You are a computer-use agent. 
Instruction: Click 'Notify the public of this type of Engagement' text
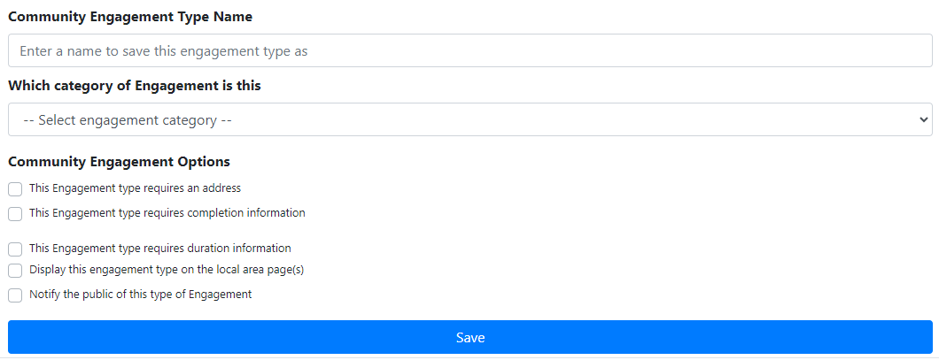140,295
